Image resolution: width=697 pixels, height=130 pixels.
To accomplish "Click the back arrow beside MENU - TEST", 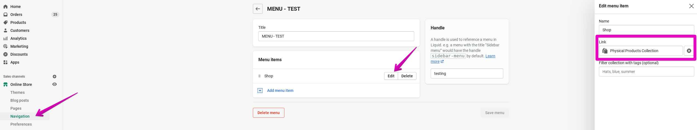I will [258, 9].
